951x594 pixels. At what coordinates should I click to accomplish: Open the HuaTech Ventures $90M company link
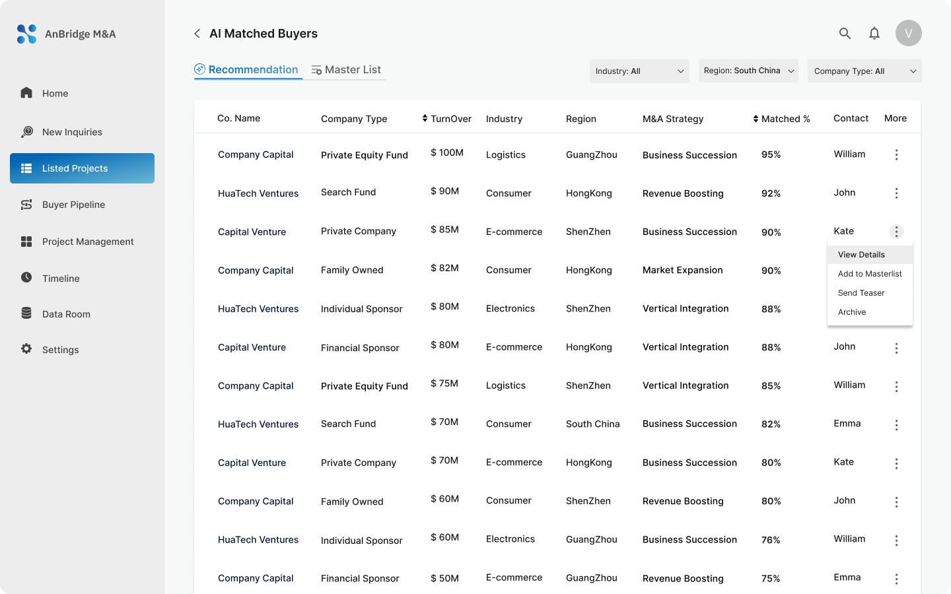coord(258,193)
